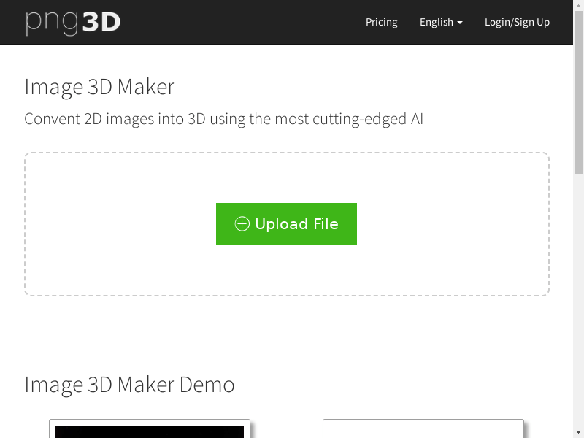Click the plus circle icon in Upload button
584x438 pixels.
click(242, 224)
